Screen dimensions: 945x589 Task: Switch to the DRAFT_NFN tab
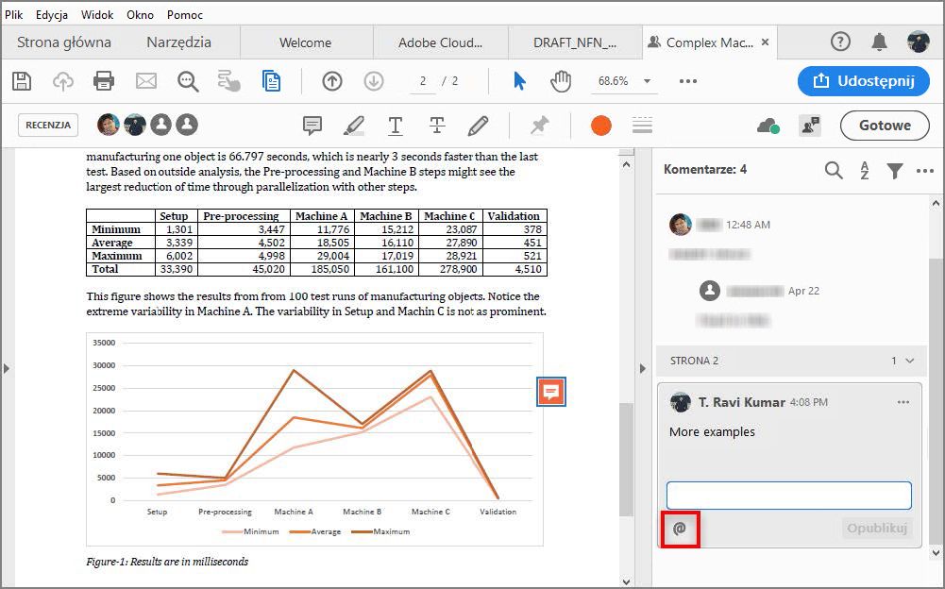click(x=575, y=42)
